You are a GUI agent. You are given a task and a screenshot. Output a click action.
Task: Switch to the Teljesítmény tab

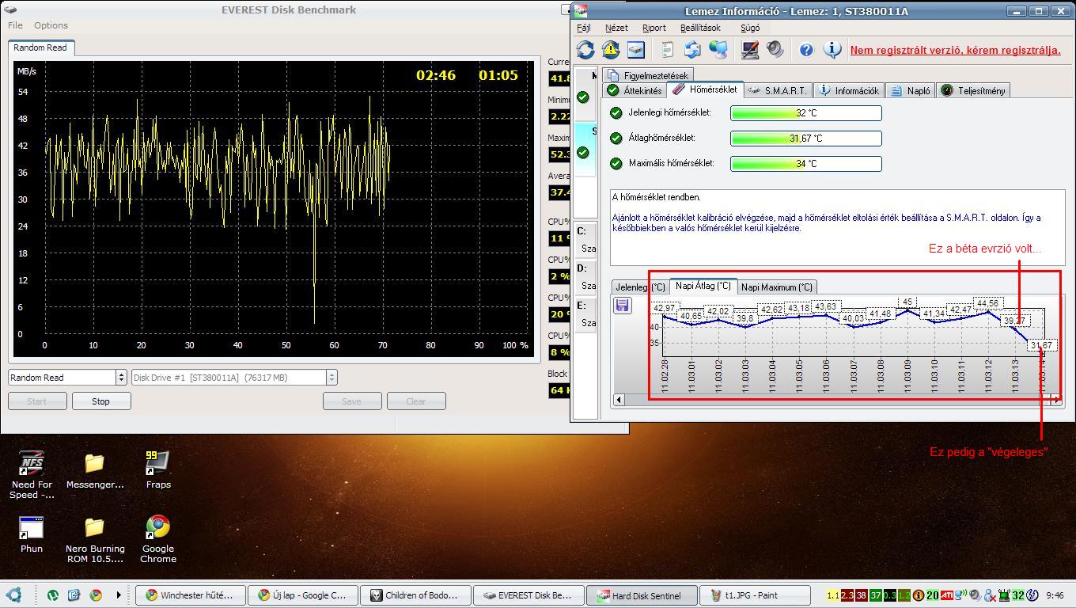point(973,90)
